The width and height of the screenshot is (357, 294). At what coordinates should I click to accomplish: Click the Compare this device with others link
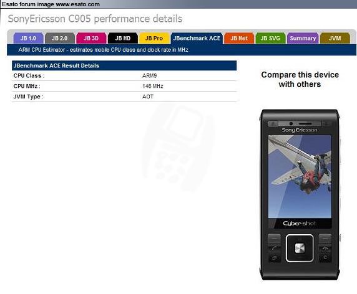(x=300, y=80)
